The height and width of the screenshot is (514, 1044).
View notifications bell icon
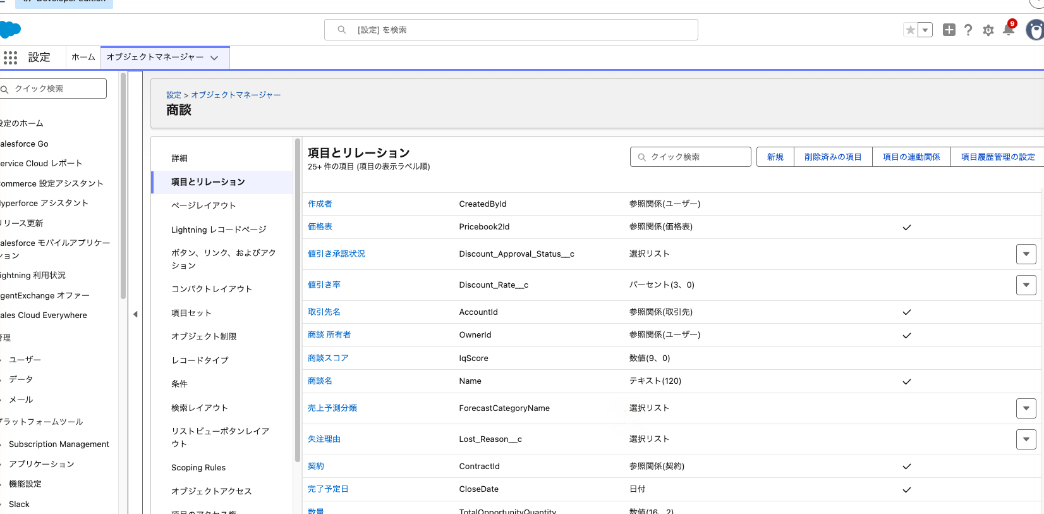click(1009, 28)
